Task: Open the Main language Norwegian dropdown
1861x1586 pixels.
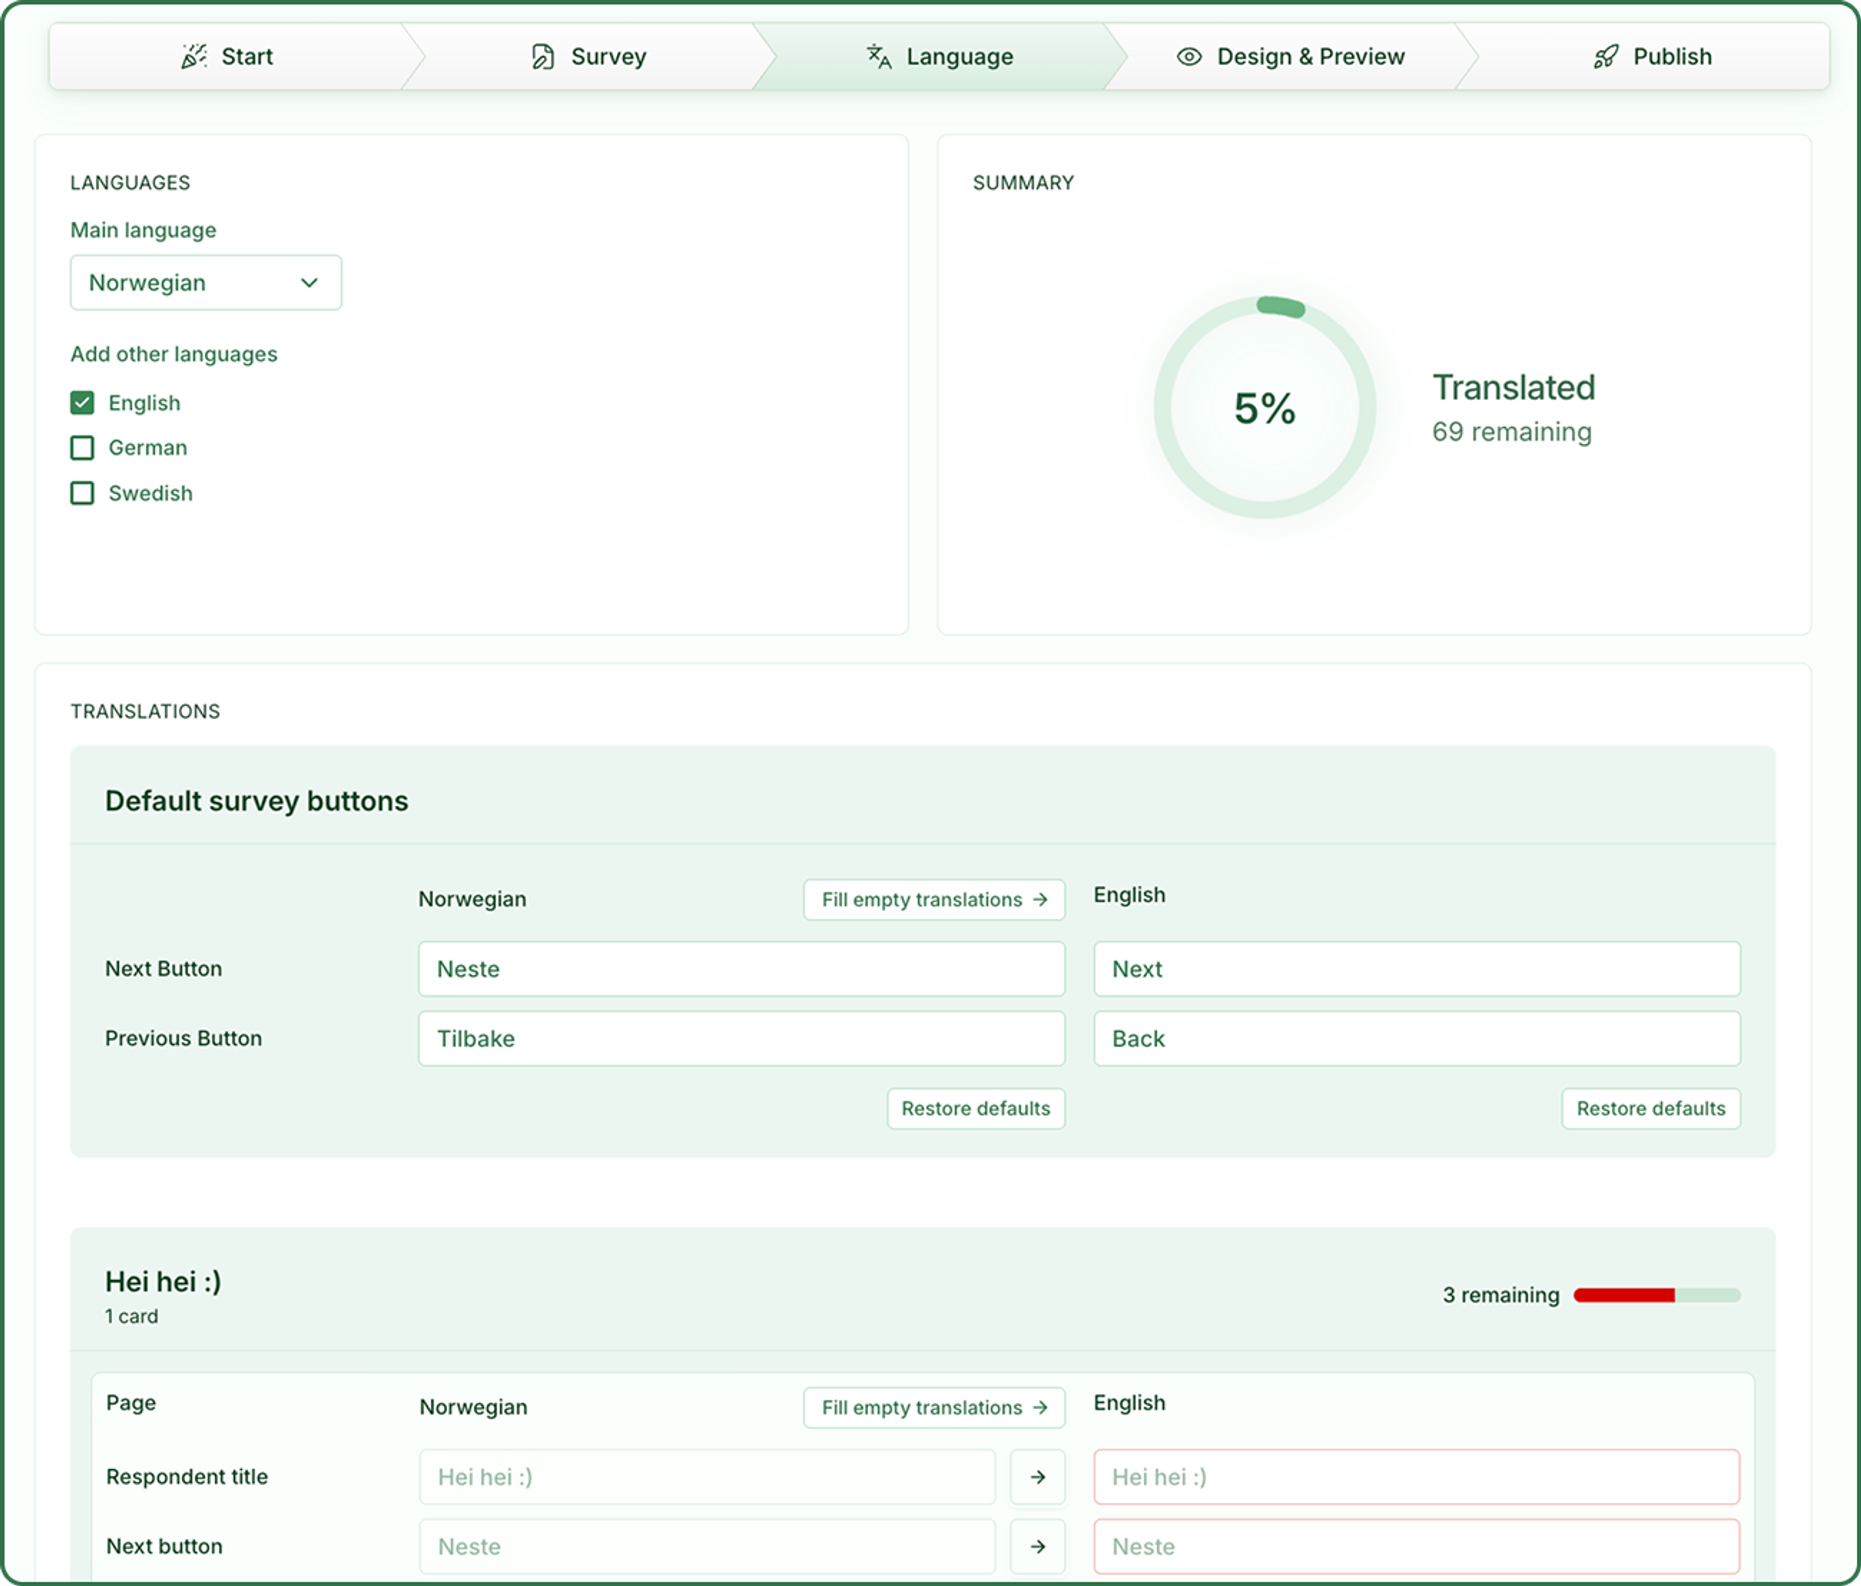Action: (x=205, y=283)
